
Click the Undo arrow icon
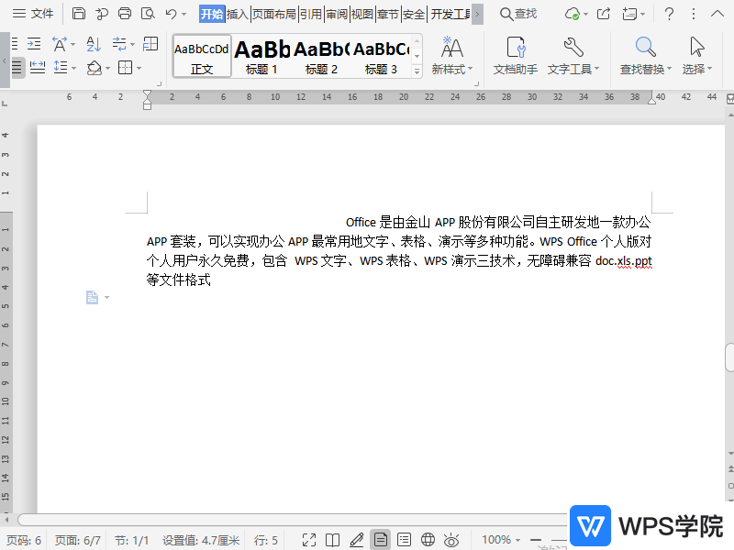pyautogui.click(x=171, y=14)
